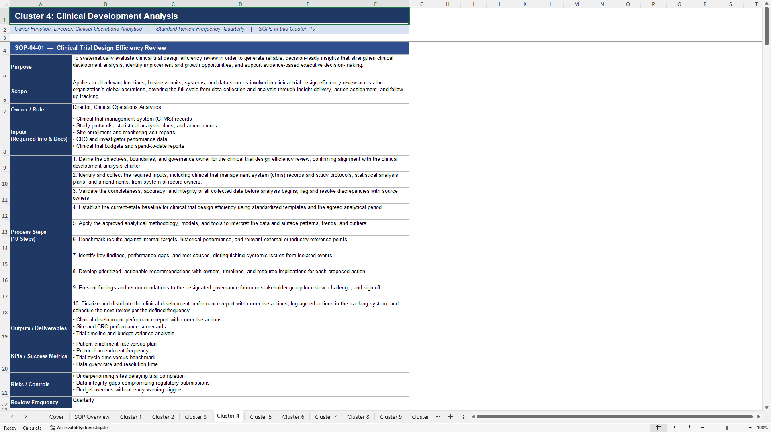Switch to Normal view in status bar
Screen dimensions: 771x432
(x=658, y=428)
